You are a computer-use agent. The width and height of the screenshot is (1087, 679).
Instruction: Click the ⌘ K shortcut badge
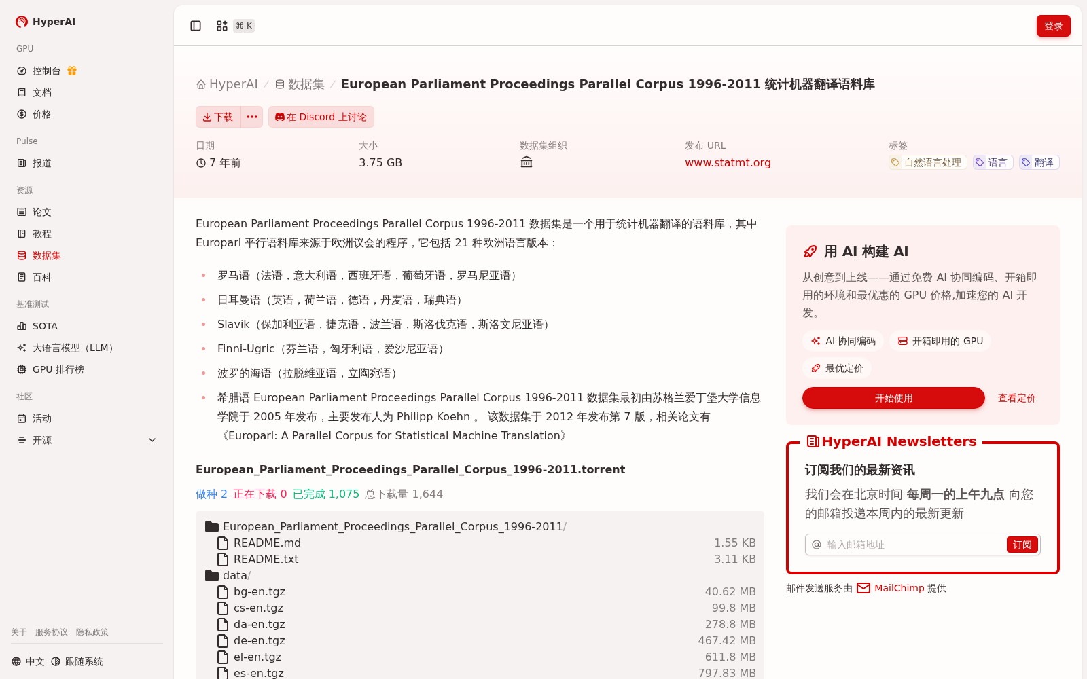click(244, 26)
